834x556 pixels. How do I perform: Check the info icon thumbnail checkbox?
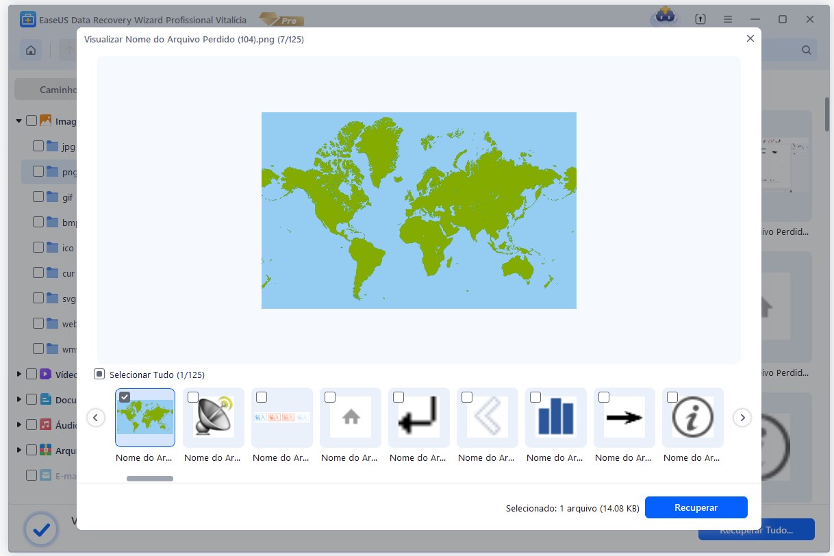672,397
